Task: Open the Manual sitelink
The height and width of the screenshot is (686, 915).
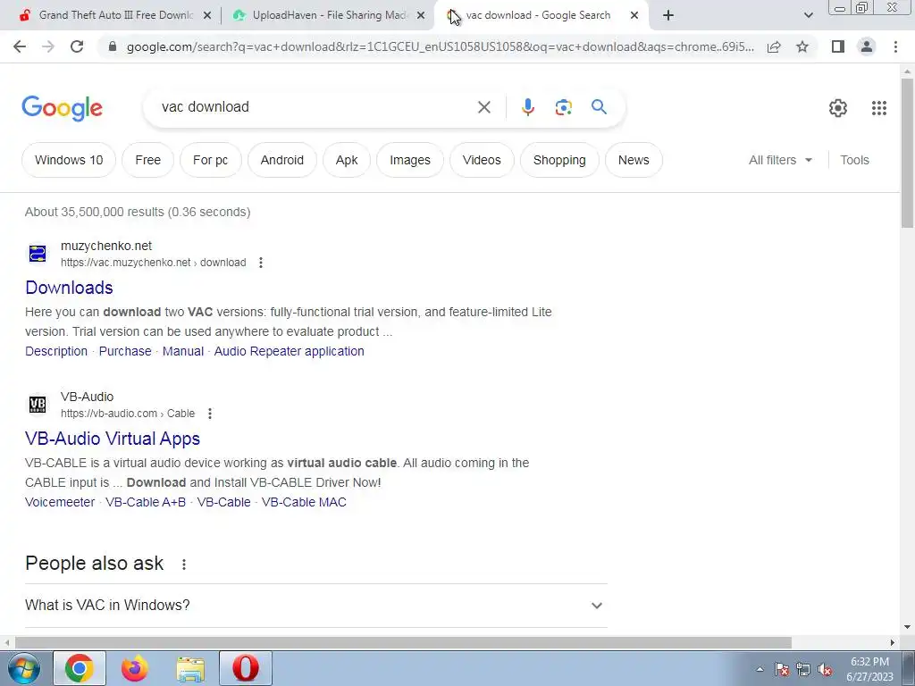Action: coord(183,351)
